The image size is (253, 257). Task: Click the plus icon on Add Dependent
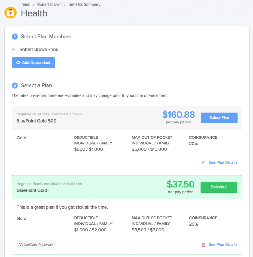click(x=18, y=63)
